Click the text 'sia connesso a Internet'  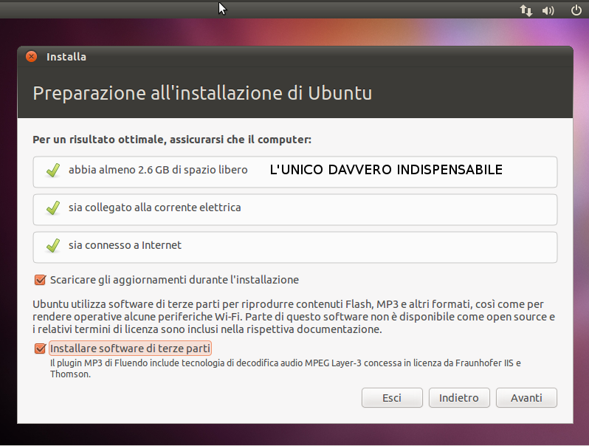click(x=125, y=245)
